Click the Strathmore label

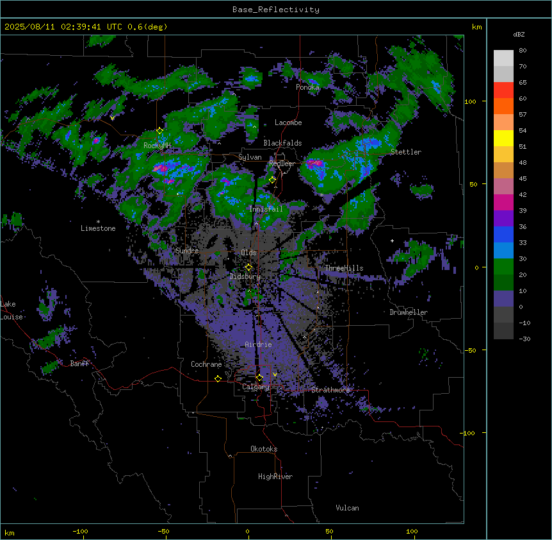pyautogui.click(x=330, y=390)
